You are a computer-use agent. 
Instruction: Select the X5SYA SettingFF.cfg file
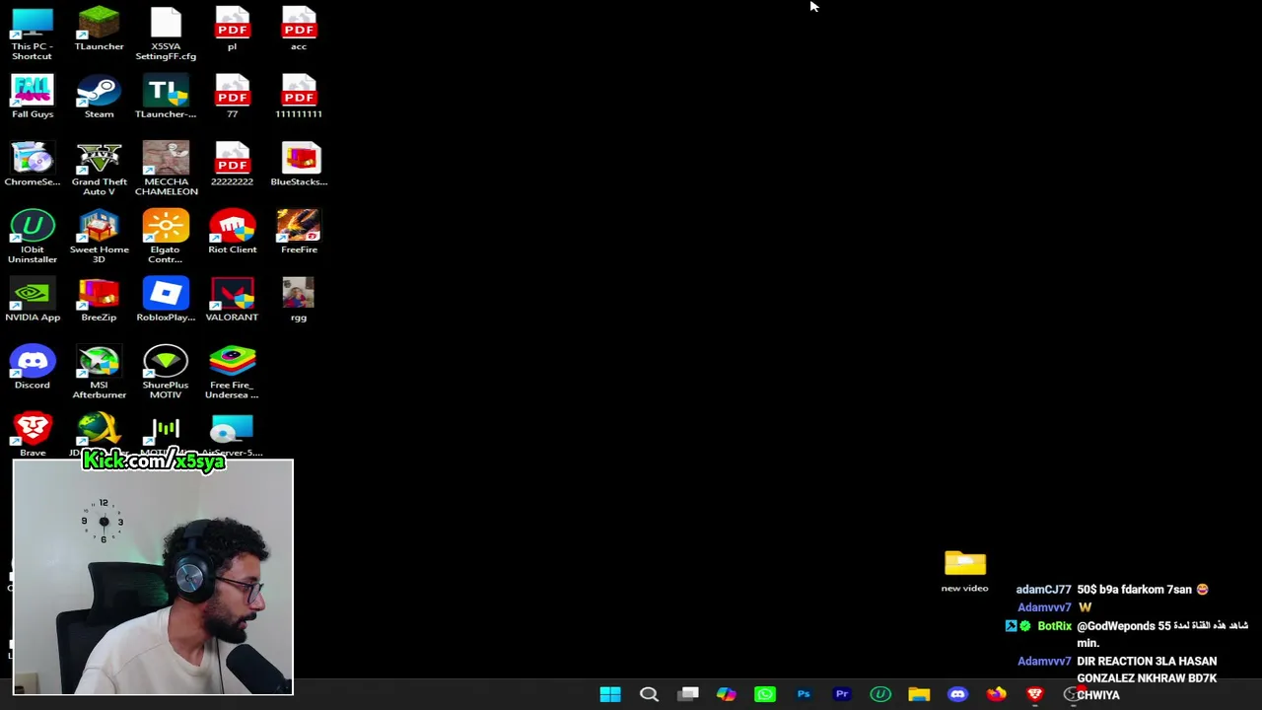[x=166, y=34]
